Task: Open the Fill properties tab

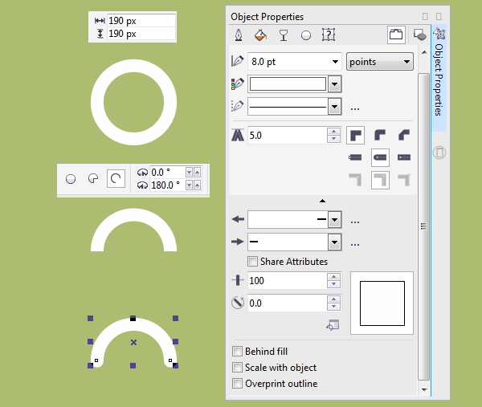Action: (x=260, y=35)
